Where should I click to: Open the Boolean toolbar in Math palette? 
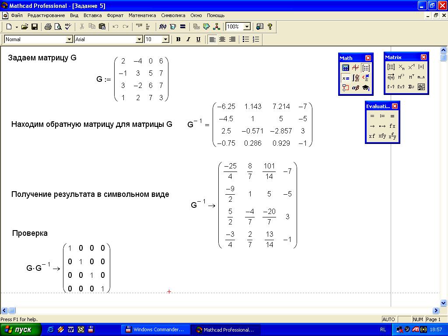pos(366,78)
